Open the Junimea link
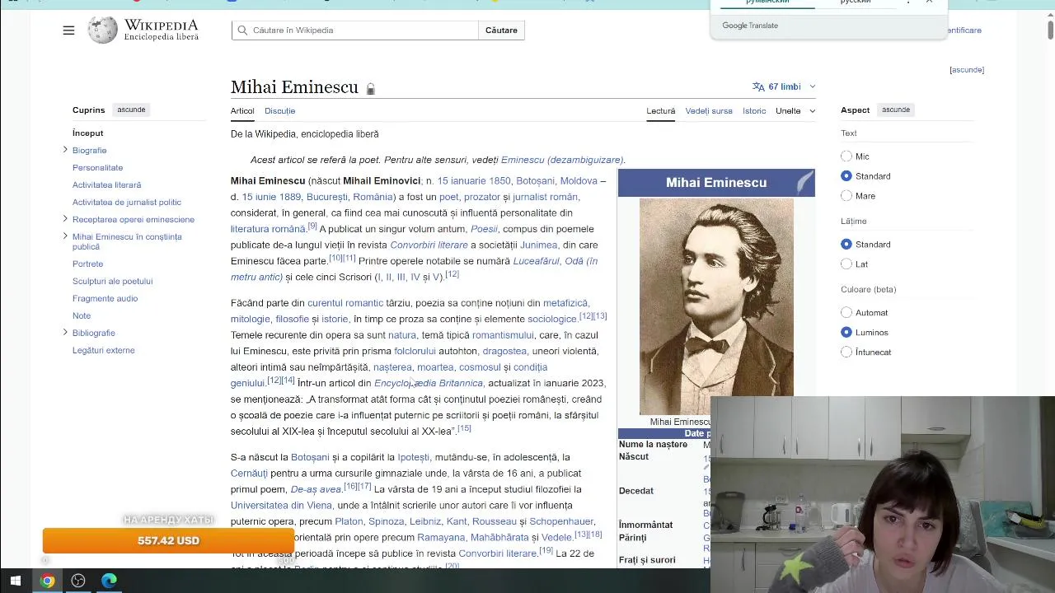Screen dimensions: 1055x593 538,245
